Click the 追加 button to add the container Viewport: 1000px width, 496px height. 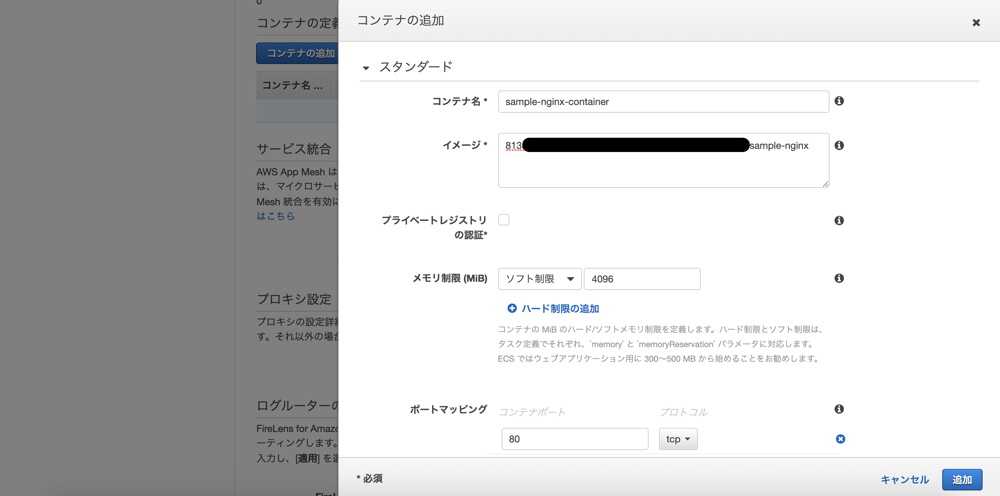click(x=962, y=479)
